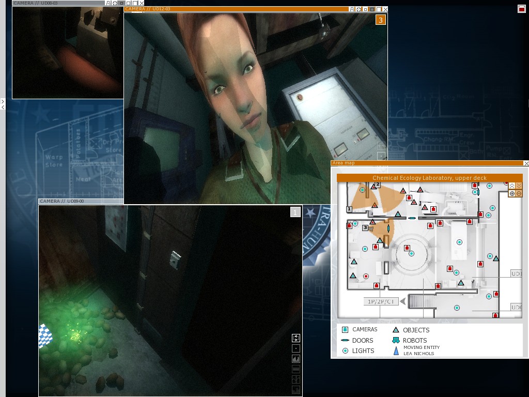Toggle DOORS in the map legend
The width and height of the screenshot is (529, 397).
coord(357,340)
